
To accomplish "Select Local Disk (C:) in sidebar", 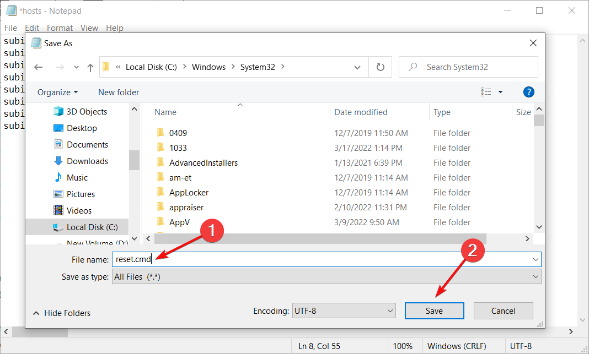I will point(93,227).
